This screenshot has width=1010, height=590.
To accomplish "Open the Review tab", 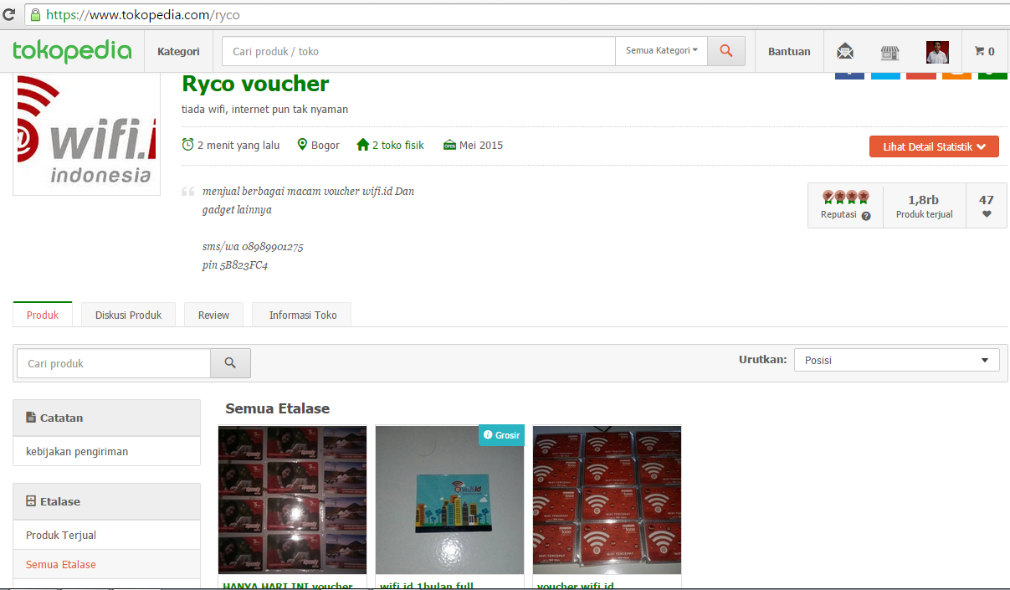I will [x=213, y=315].
